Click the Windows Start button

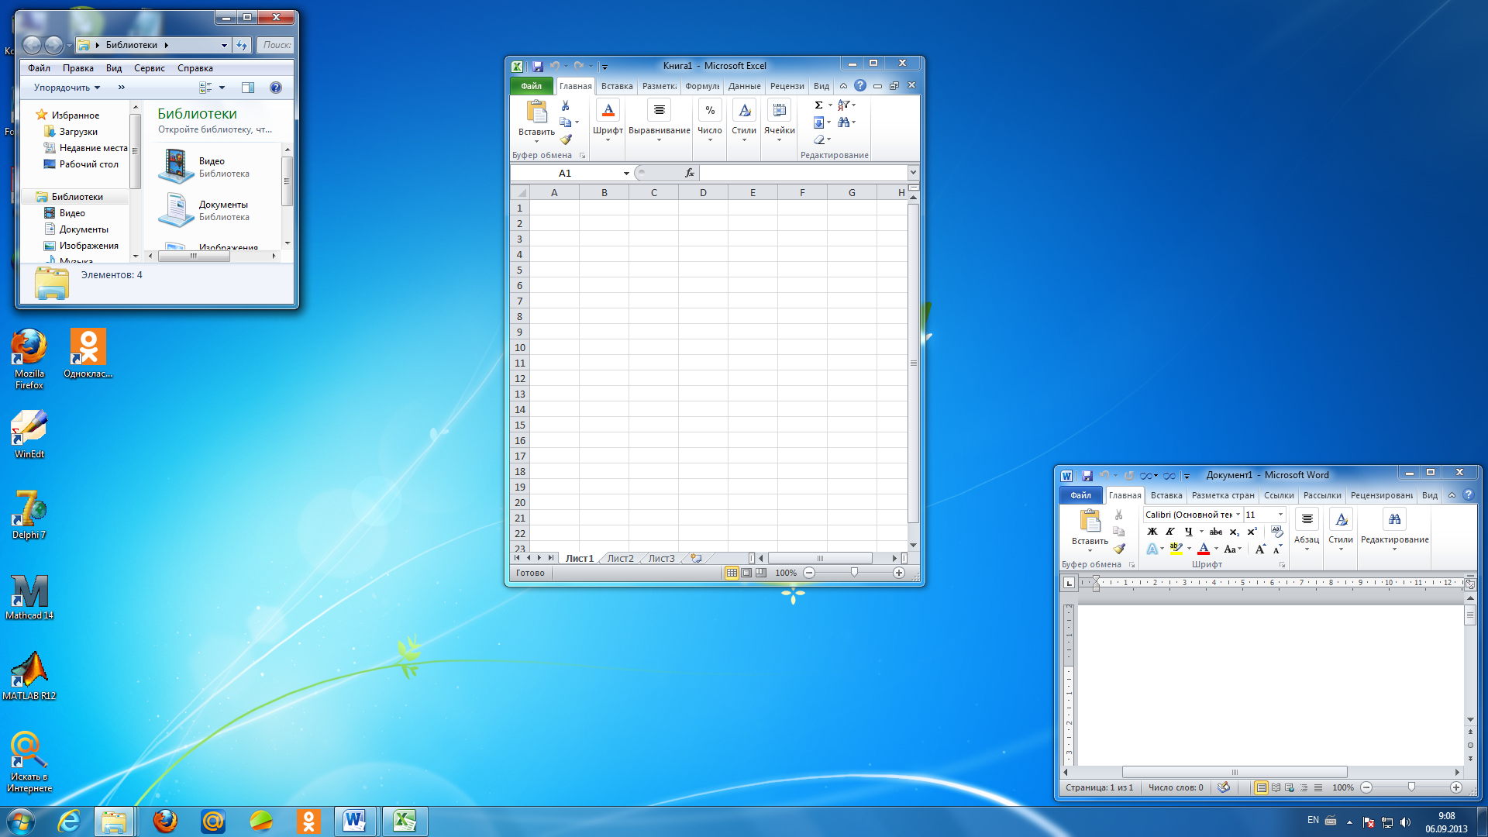click(20, 821)
